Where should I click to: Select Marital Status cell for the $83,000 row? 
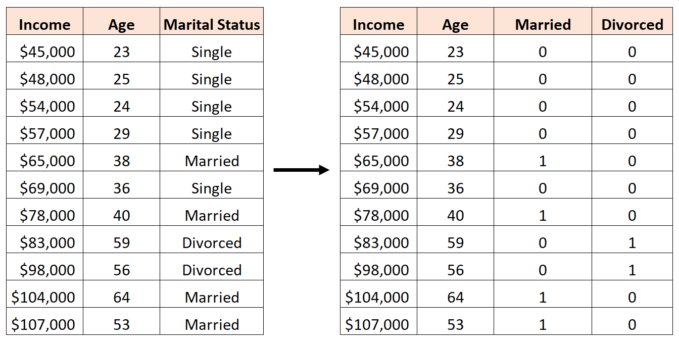coord(212,243)
